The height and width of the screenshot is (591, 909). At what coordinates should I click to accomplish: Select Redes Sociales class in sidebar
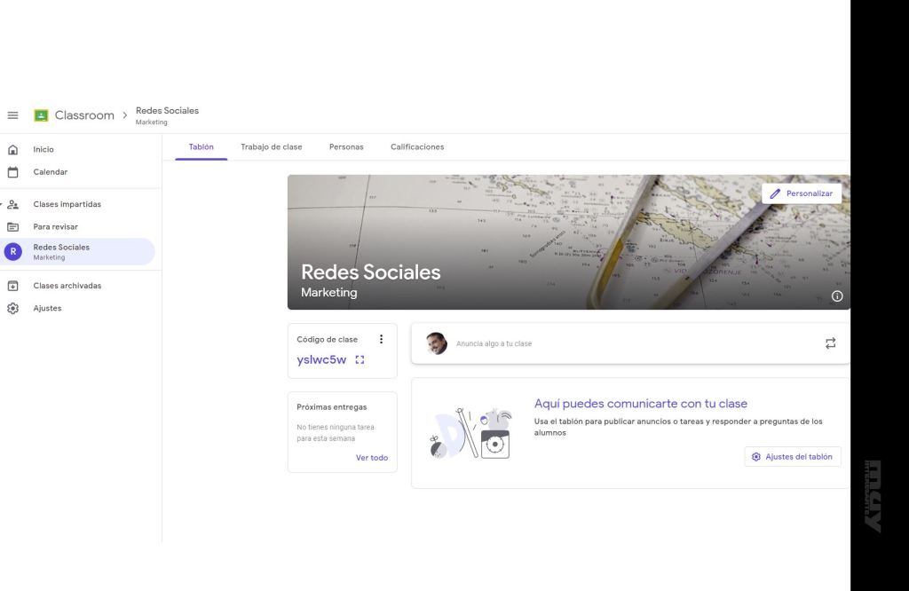coord(61,252)
